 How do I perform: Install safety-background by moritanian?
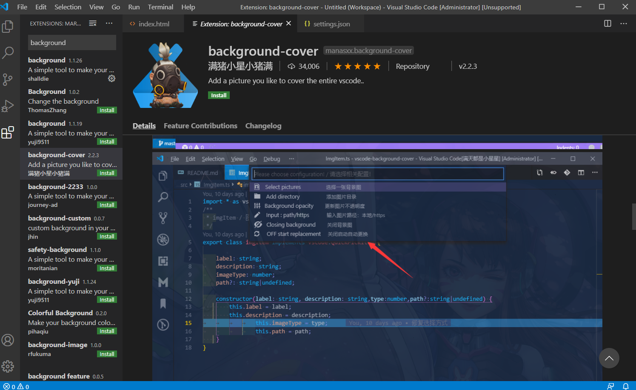click(x=107, y=268)
